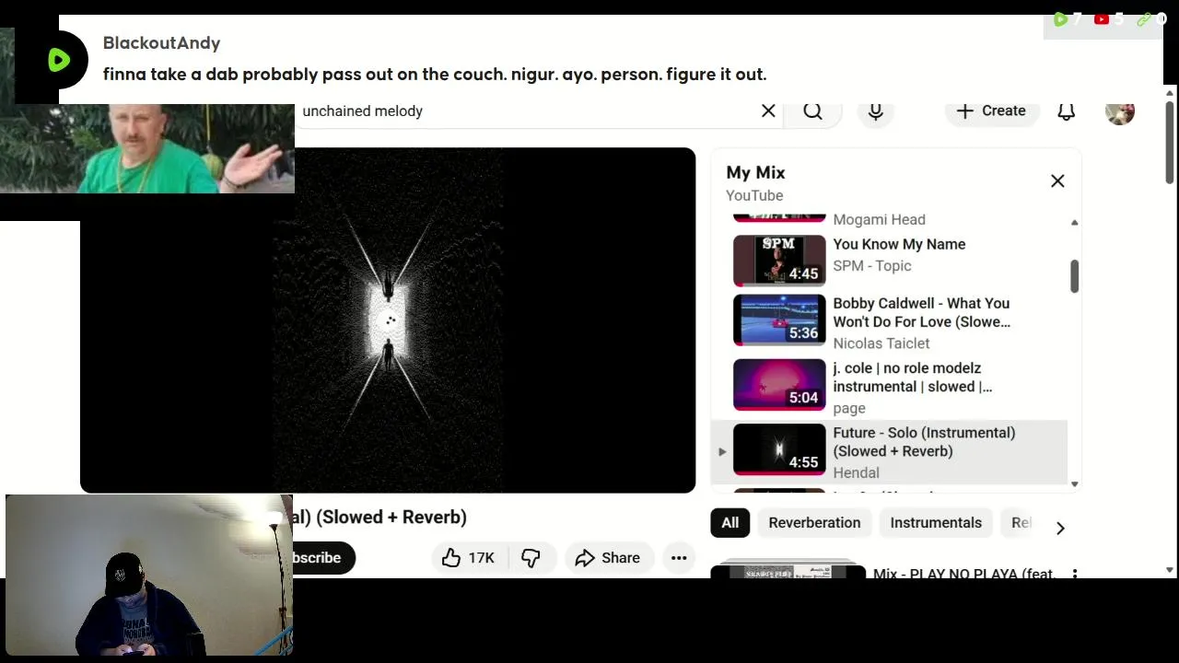Open Mix - PLAY NO PLAYA recommendation

pyautogui.click(x=964, y=573)
